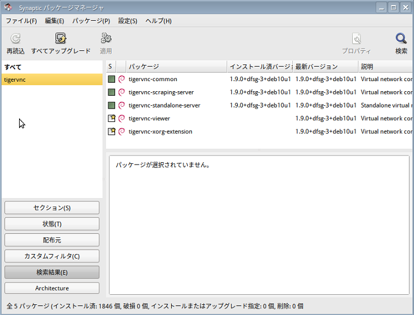Toggle status box for tigervnc-scraping-server
This screenshot has width=414, height=315.
[112, 92]
